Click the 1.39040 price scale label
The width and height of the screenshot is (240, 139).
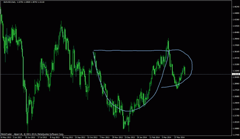(236, 39)
